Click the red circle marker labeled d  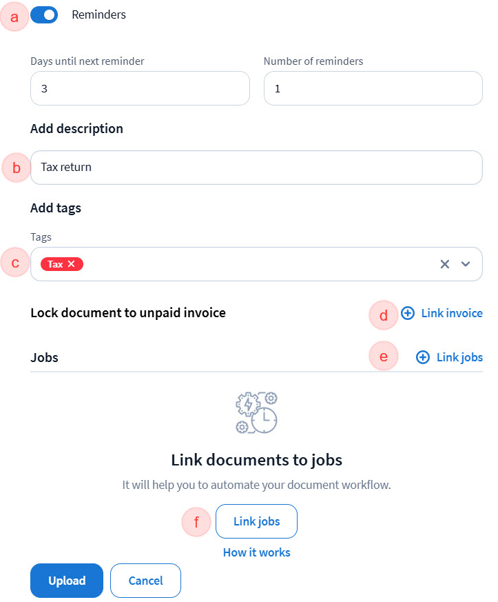click(x=384, y=315)
